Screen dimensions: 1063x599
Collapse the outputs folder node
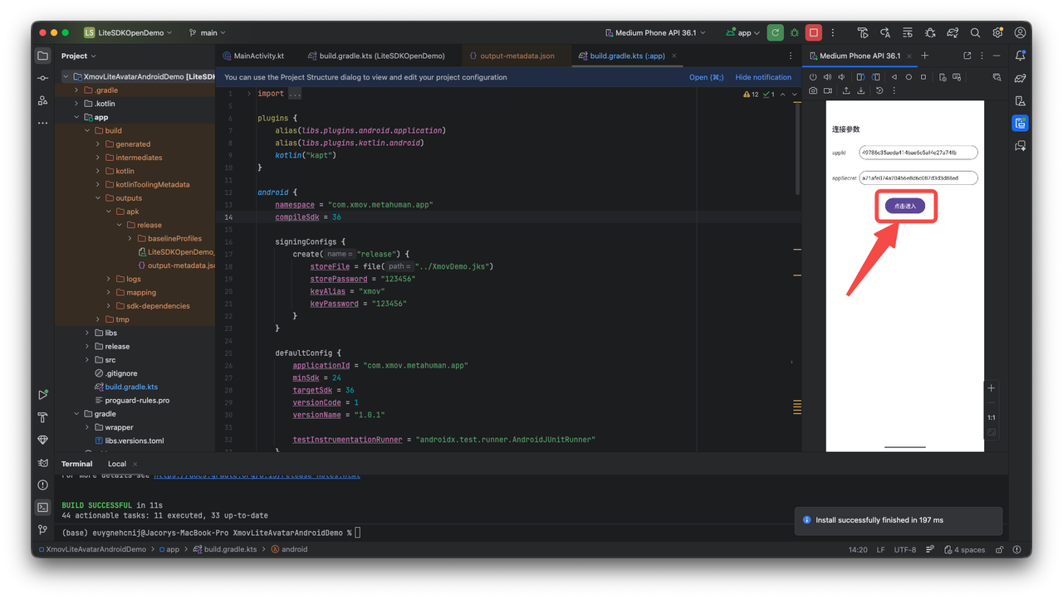pos(98,198)
